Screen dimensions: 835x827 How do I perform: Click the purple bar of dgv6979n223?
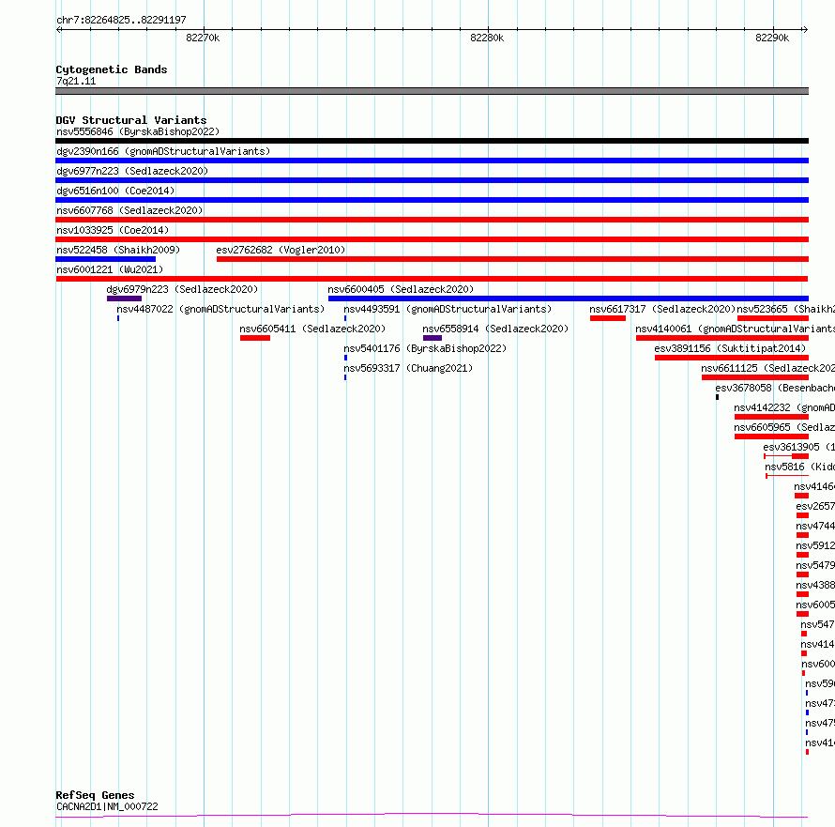[124, 299]
